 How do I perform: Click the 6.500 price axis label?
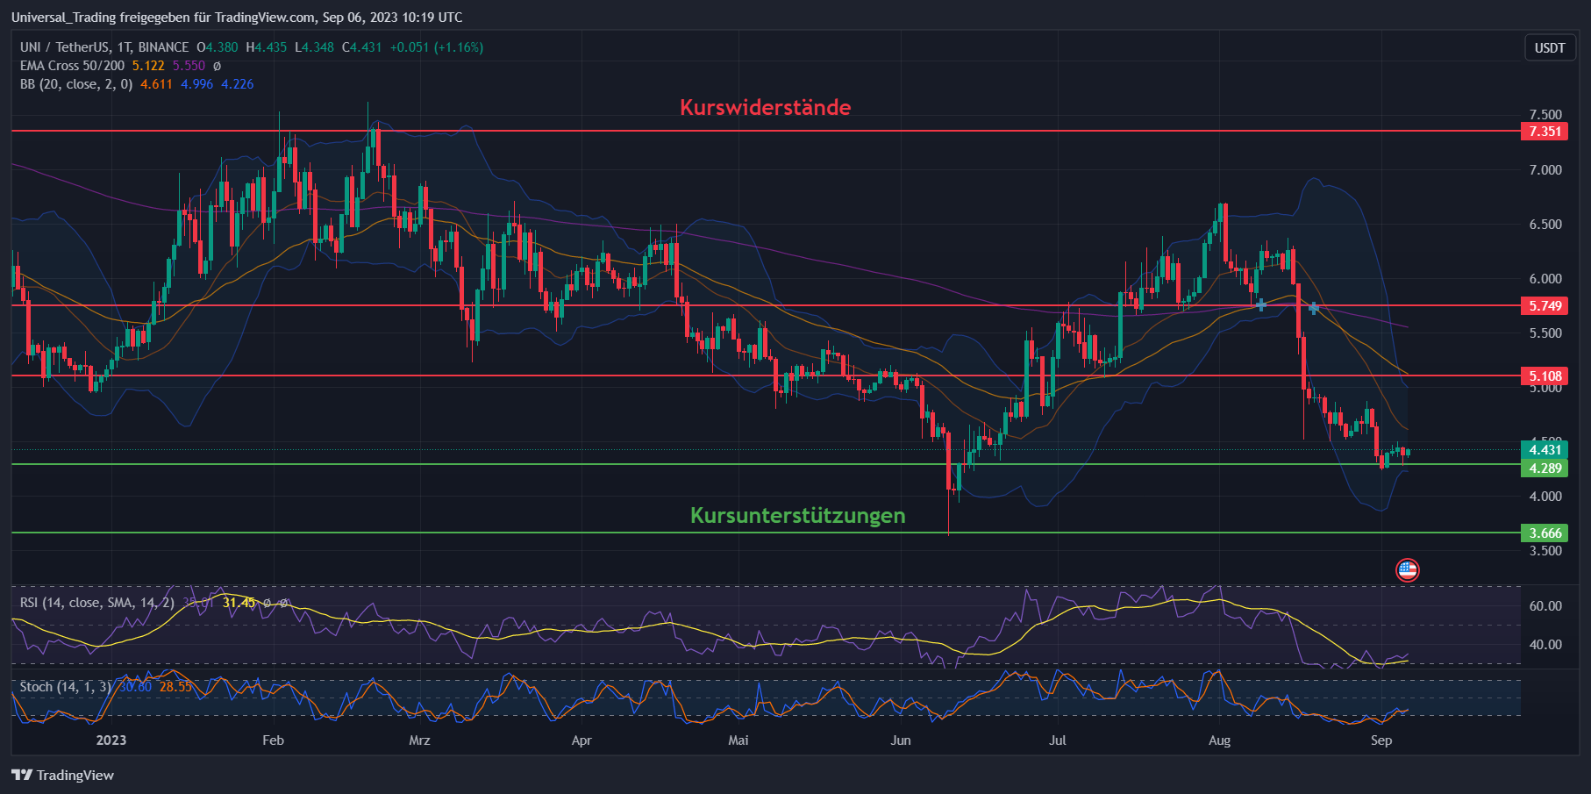pos(1545,225)
